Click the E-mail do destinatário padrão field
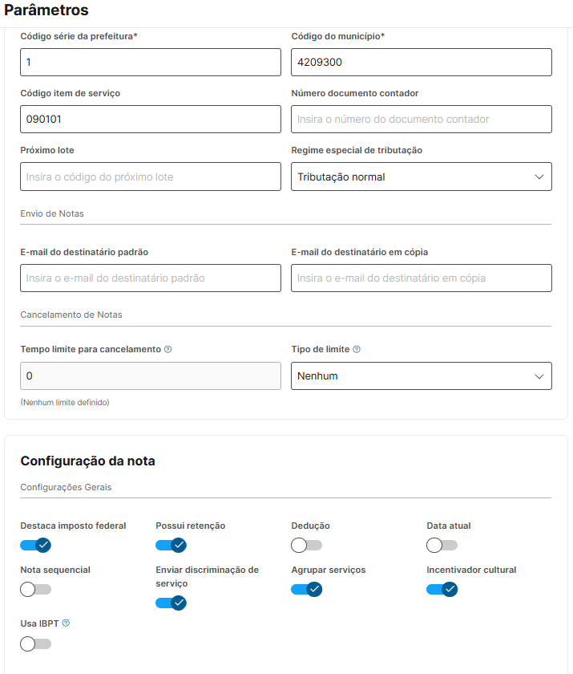This screenshot has height=674, width=573. 151,278
